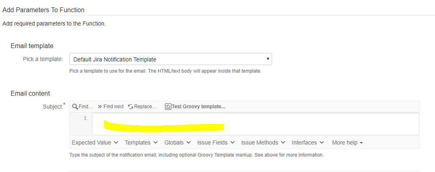Click the Test Groovy template checklist icon
The image size is (435, 172).
pos(168,107)
